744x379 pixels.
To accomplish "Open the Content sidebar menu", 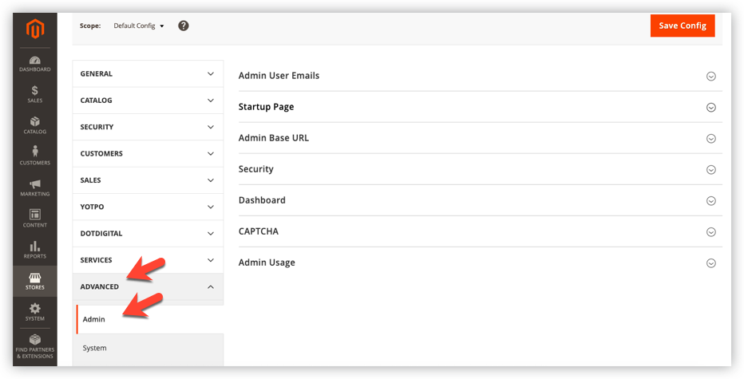I will [34, 219].
